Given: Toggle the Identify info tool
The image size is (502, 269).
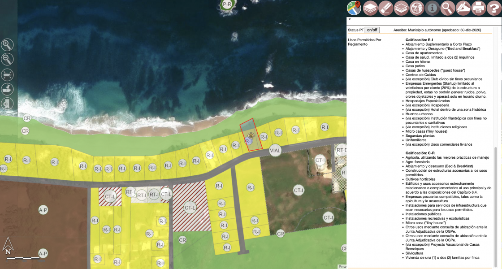Looking at the screenshot, I should (x=432, y=8).
